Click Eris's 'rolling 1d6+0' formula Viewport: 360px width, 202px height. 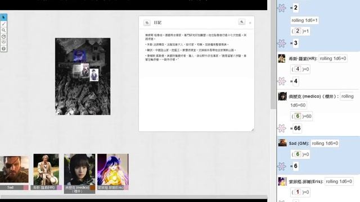click(x=339, y=181)
